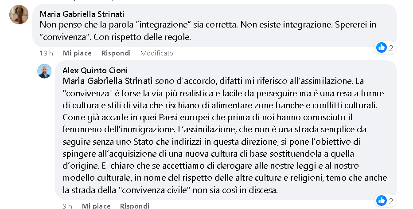Image resolution: width=413 pixels, height=209 pixels.
Task: View reaction count 2 on Maria's comment
Action: (x=391, y=48)
